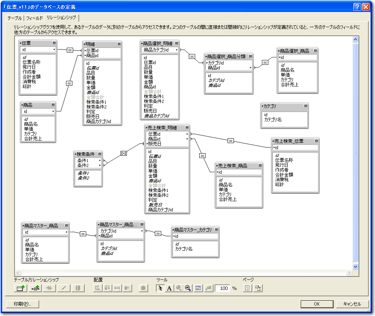Image resolution: width=375 pixels, height=316 pixels.
Task: Collapse the 伝票 table box
Action: click(x=54, y=43)
